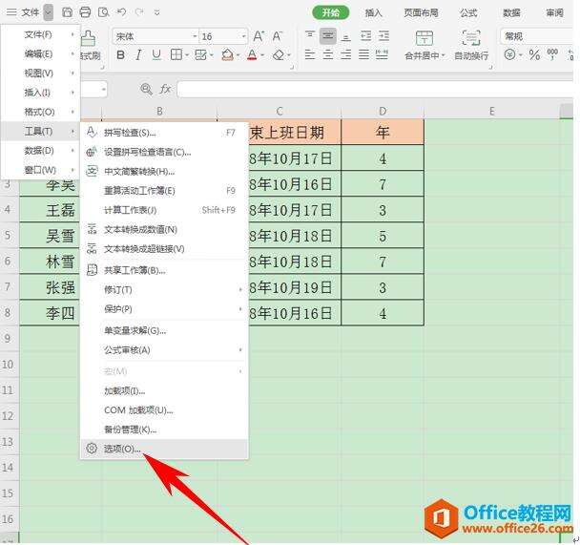The height and width of the screenshot is (545, 580).
Task: Click 备份管理(K)... menu item
Action: point(164,430)
